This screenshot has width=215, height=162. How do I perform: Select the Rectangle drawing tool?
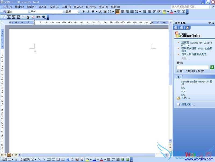click(x=49, y=159)
